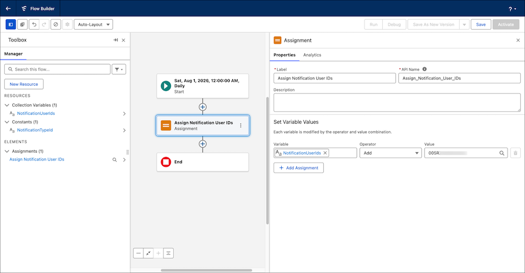Select the Assign Notification User IDs node
This screenshot has width=525, height=273.
[x=202, y=125]
